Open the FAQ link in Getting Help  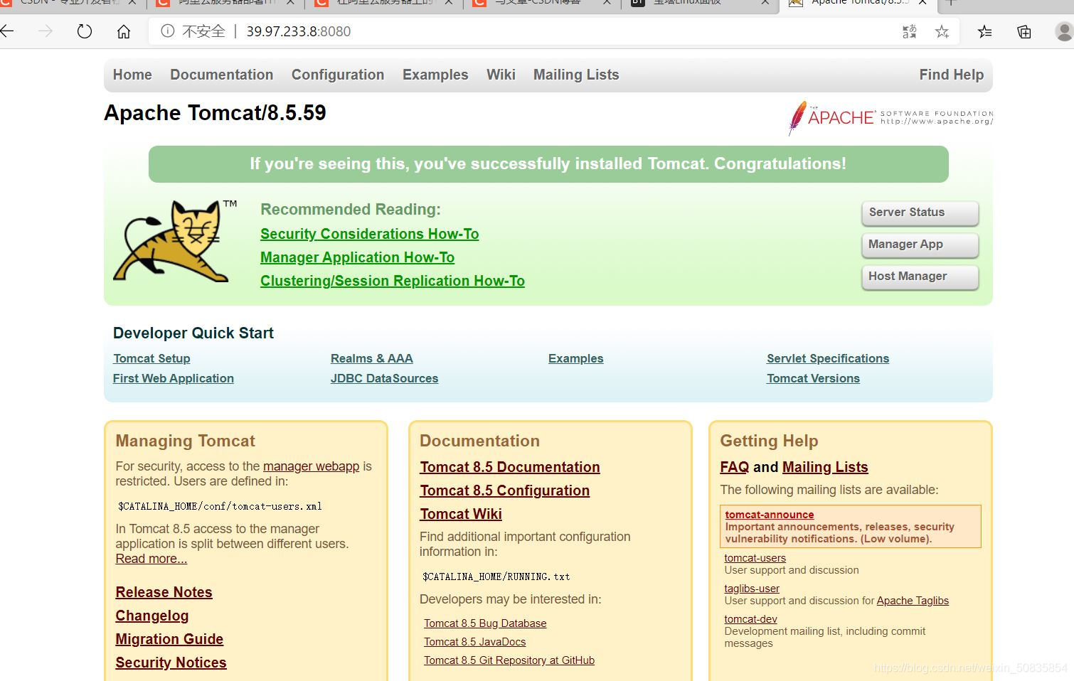click(735, 467)
